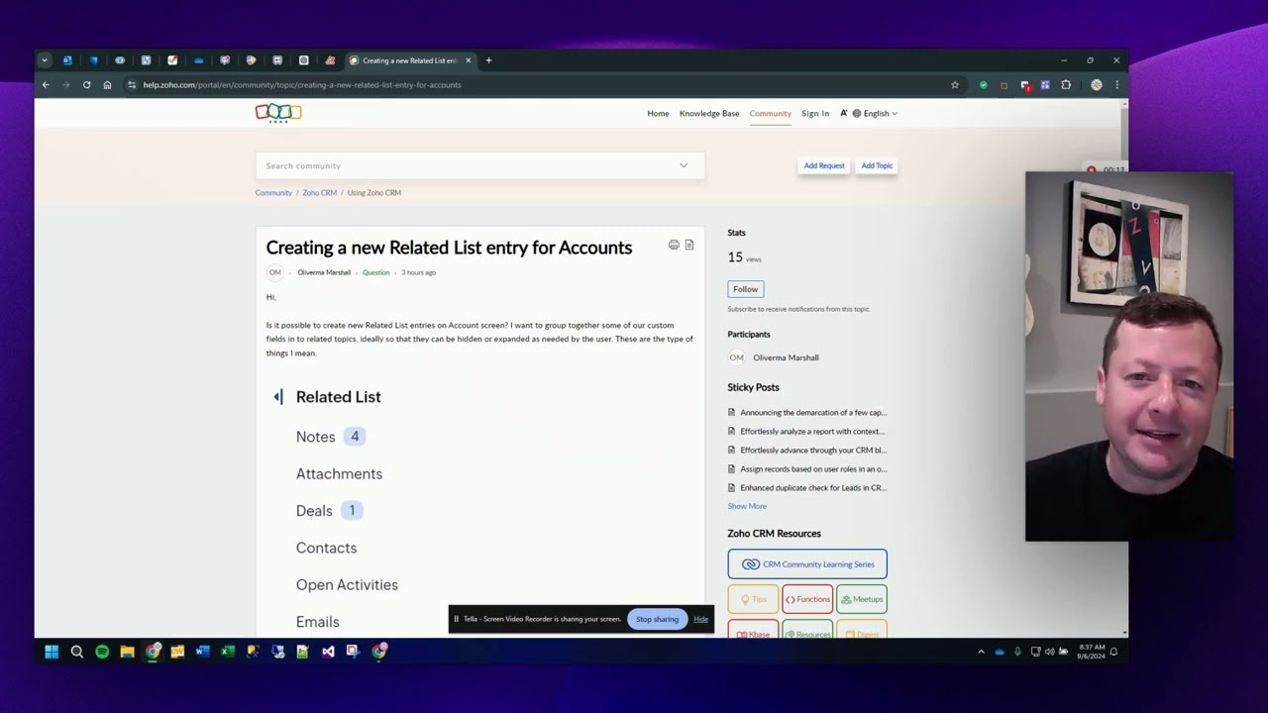Bookmark this page with the star icon
The height and width of the screenshot is (713, 1268).
[x=955, y=85]
